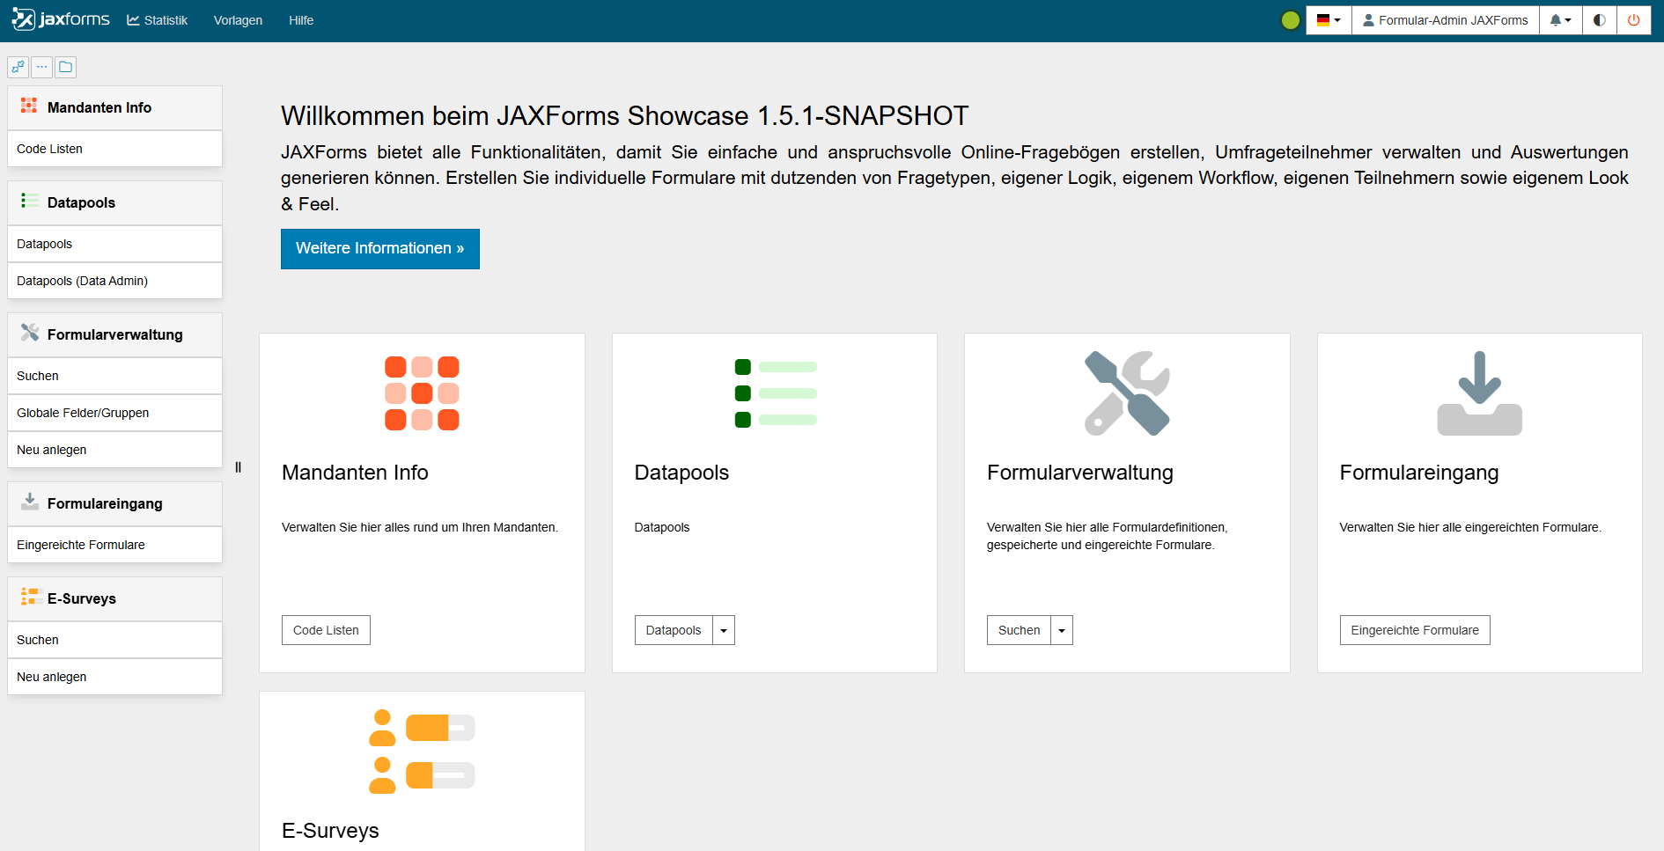Image resolution: width=1664 pixels, height=851 pixels.
Task: Click the sidebar splitter handle
Action: (238, 467)
